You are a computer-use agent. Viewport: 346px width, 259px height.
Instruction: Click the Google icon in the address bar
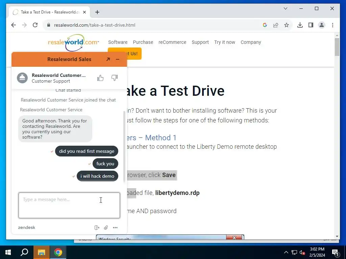[x=265, y=25]
